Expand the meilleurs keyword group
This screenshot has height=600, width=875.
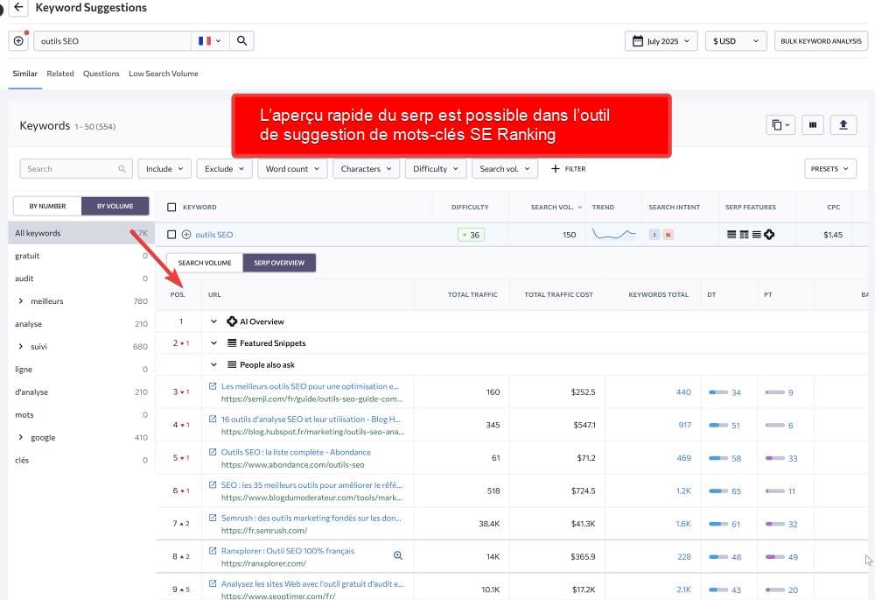click(x=21, y=301)
